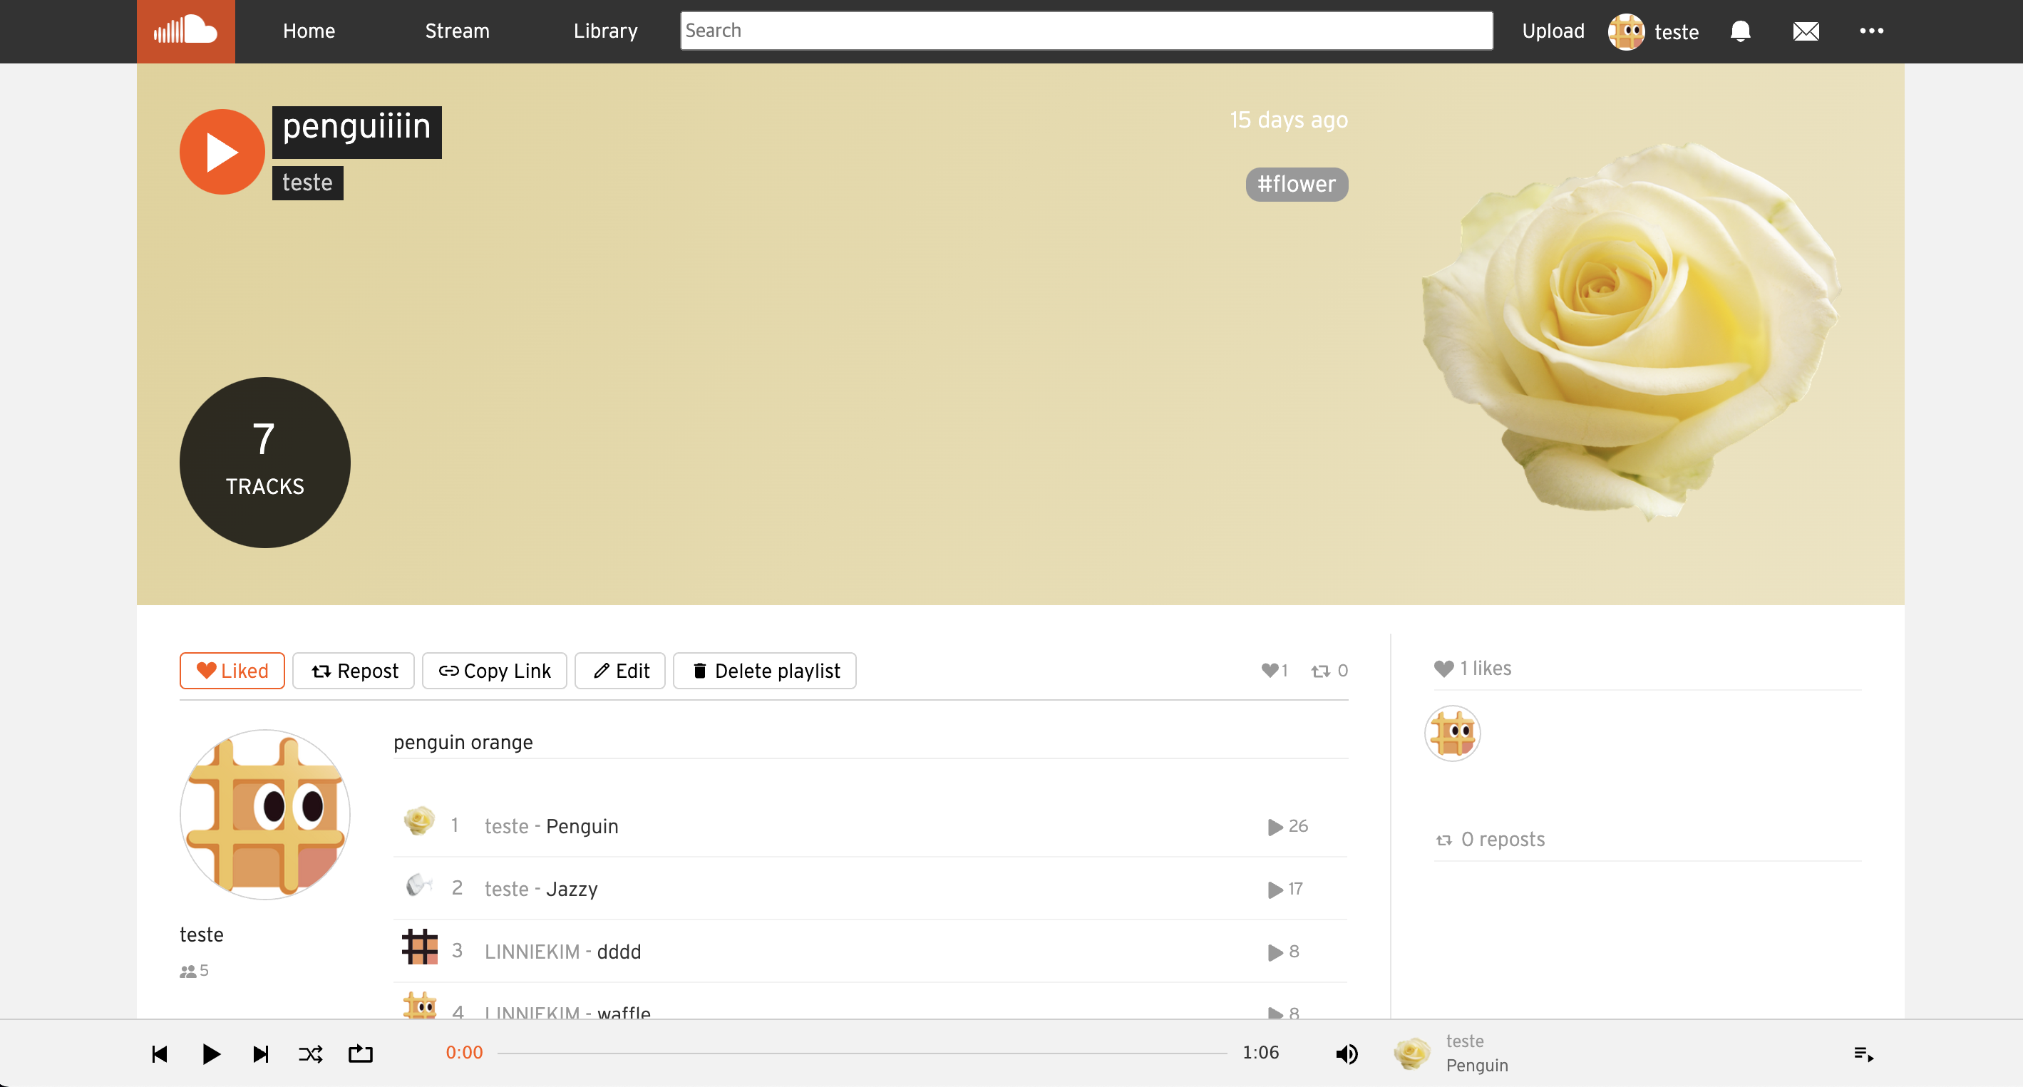This screenshot has height=1087, width=2023.
Task: Play the large orange playlist play button
Action: tap(222, 152)
